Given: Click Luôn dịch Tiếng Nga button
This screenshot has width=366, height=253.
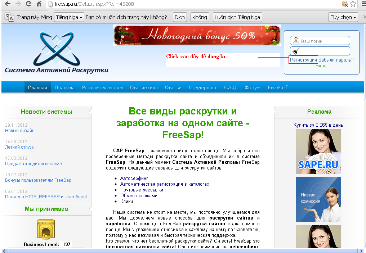Looking at the screenshot, I should (237, 17).
